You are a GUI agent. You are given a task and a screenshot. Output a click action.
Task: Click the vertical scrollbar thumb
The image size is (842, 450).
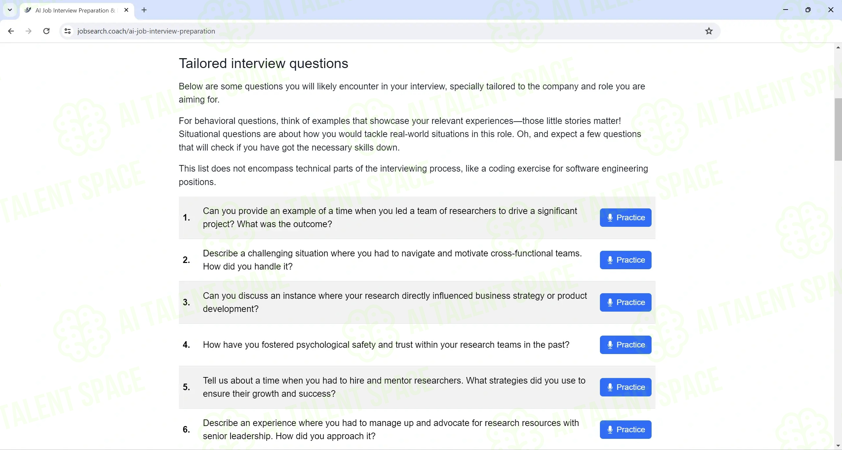(838, 129)
